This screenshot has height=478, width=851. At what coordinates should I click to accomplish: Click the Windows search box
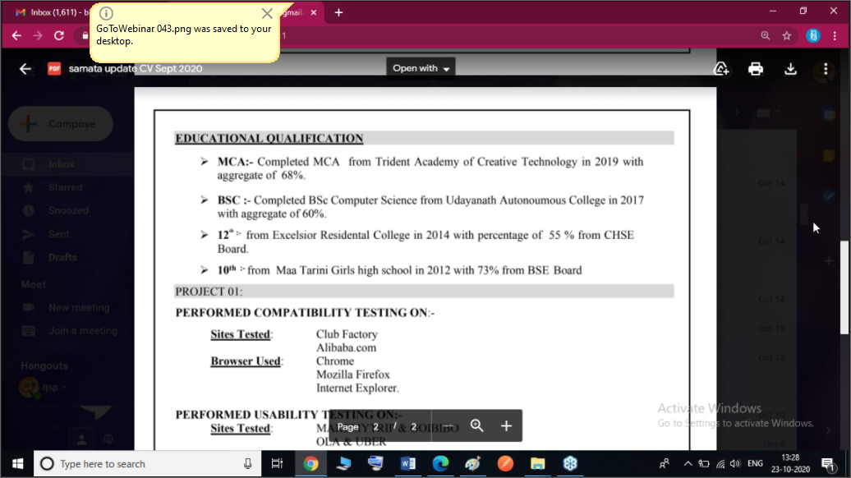click(x=146, y=464)
